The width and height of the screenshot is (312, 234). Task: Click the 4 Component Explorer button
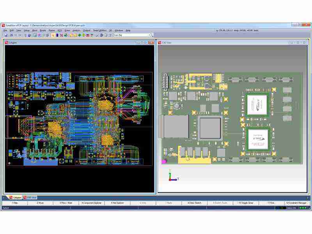[x=91, y=203]
